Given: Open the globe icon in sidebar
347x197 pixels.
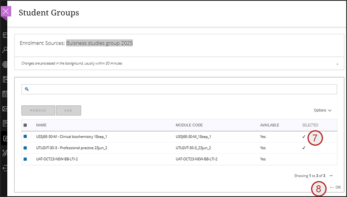Looking at the screenshot, I should coord(5,65).
